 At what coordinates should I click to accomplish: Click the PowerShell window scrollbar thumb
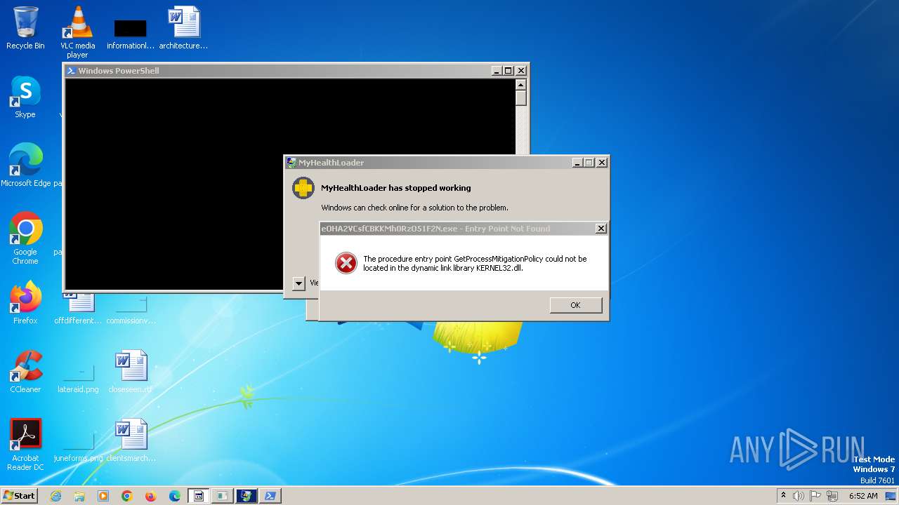(x=521, y=98)
